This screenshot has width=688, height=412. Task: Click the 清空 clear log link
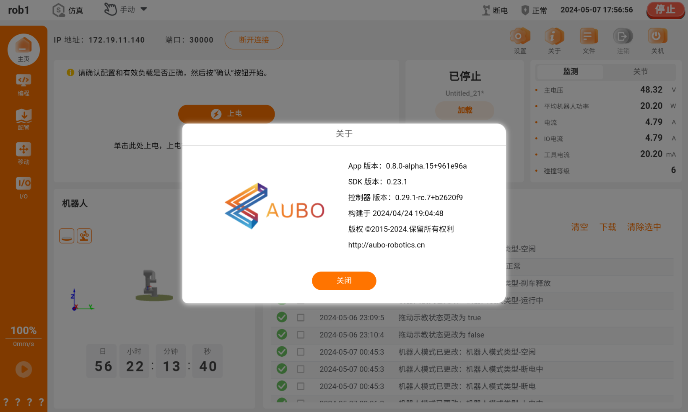[579, 227]
